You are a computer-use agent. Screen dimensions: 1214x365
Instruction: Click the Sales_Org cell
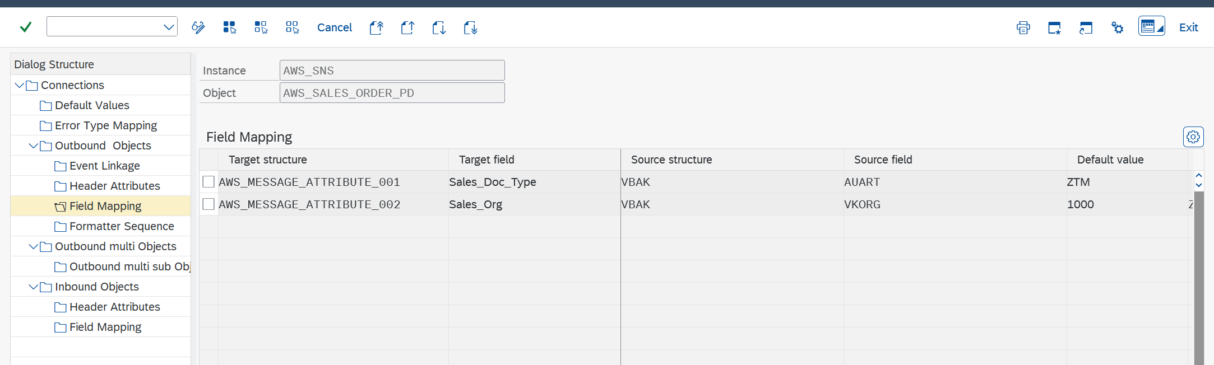pyautogui.click(x=534, y=204)
